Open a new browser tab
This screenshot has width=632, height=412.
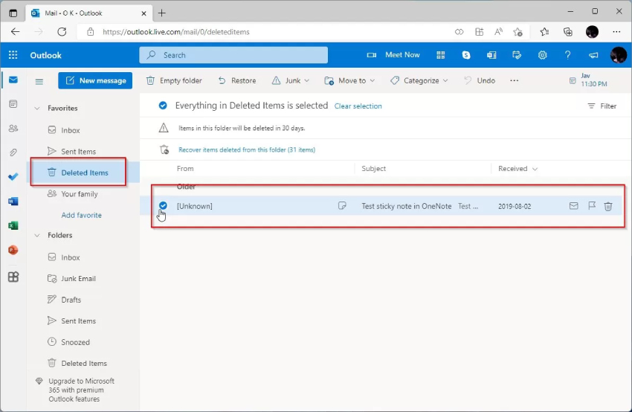pyautogui.click(x=161, y=13)
